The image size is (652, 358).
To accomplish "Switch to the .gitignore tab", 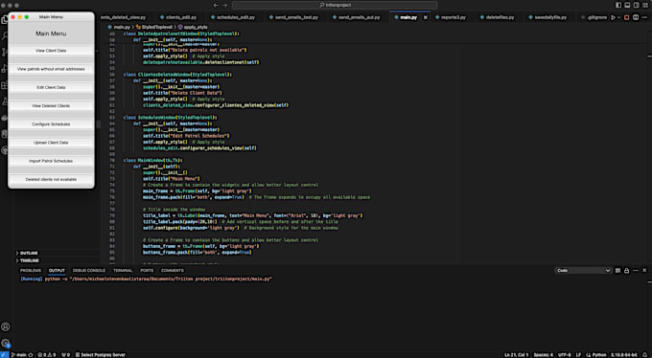I will click(x=594, y=17).
